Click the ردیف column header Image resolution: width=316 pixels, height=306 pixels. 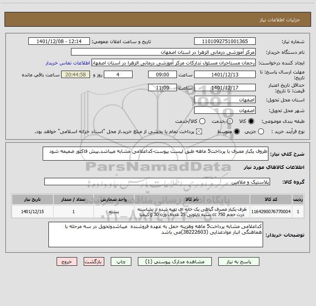[298, 199]
